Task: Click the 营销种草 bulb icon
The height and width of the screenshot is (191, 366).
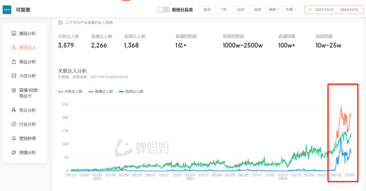Action: click(x=14, y=138)
